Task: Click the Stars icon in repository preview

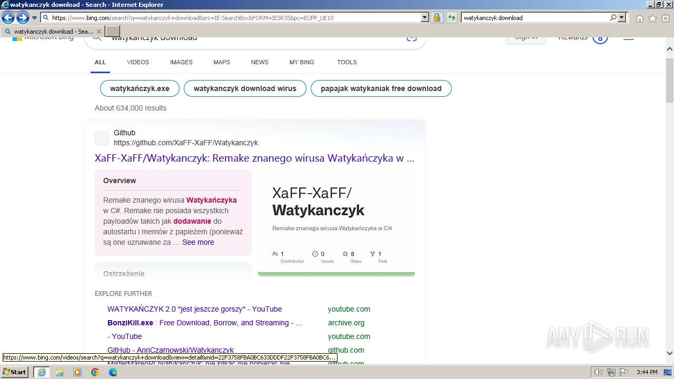Action: [345, 254]
